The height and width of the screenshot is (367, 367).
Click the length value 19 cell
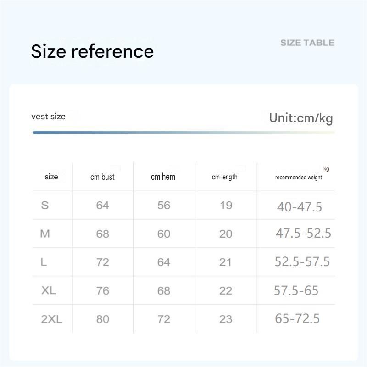coord(226,206)
